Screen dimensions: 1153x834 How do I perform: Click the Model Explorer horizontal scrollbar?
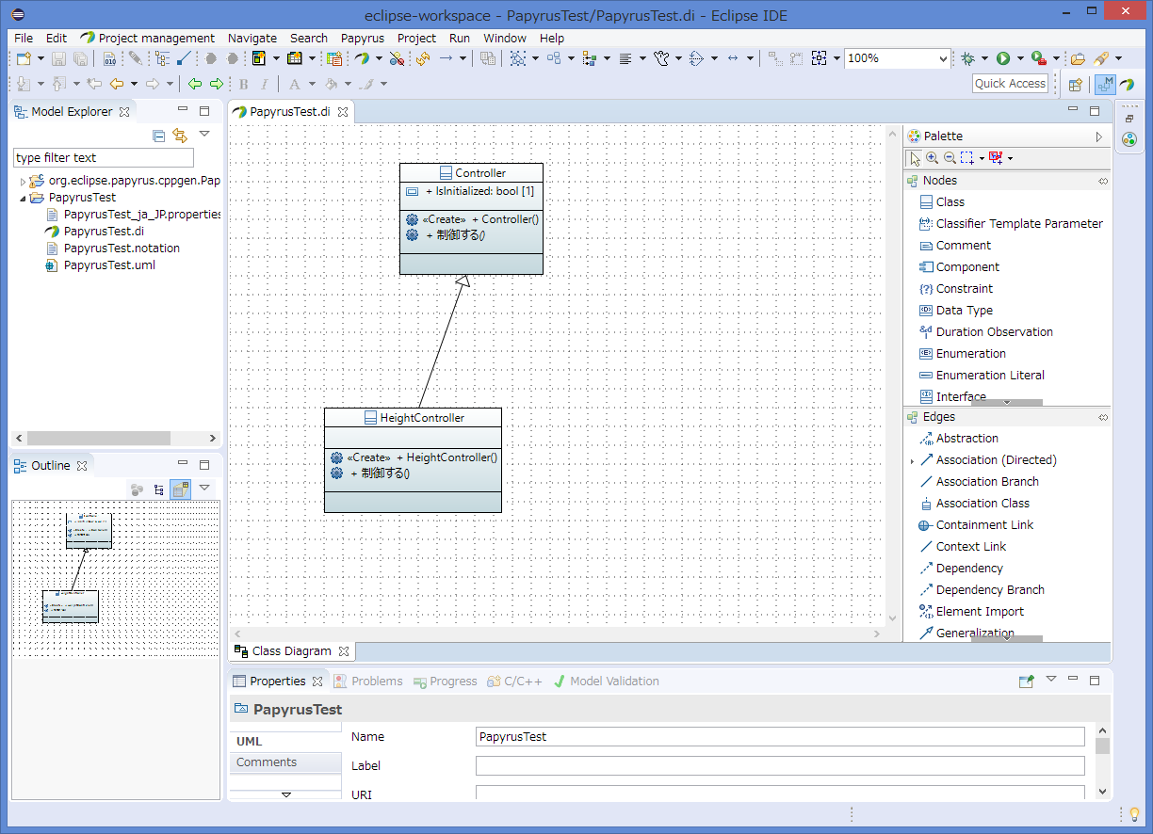(99, 439)
